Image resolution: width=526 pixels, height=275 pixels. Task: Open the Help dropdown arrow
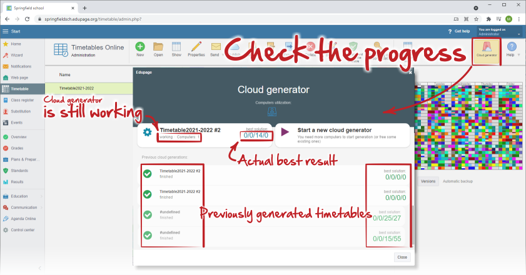tap(519, 54)
